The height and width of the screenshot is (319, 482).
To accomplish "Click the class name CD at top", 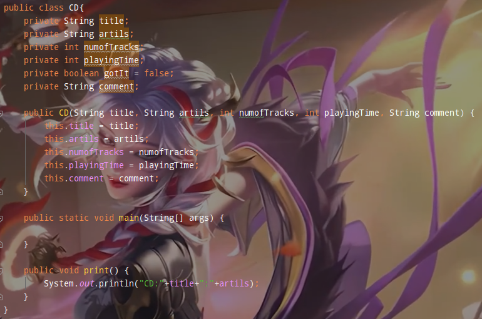I will pos(74,8).
